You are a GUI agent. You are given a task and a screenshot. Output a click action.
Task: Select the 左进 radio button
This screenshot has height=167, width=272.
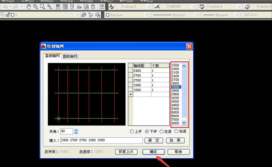[162, 132]
